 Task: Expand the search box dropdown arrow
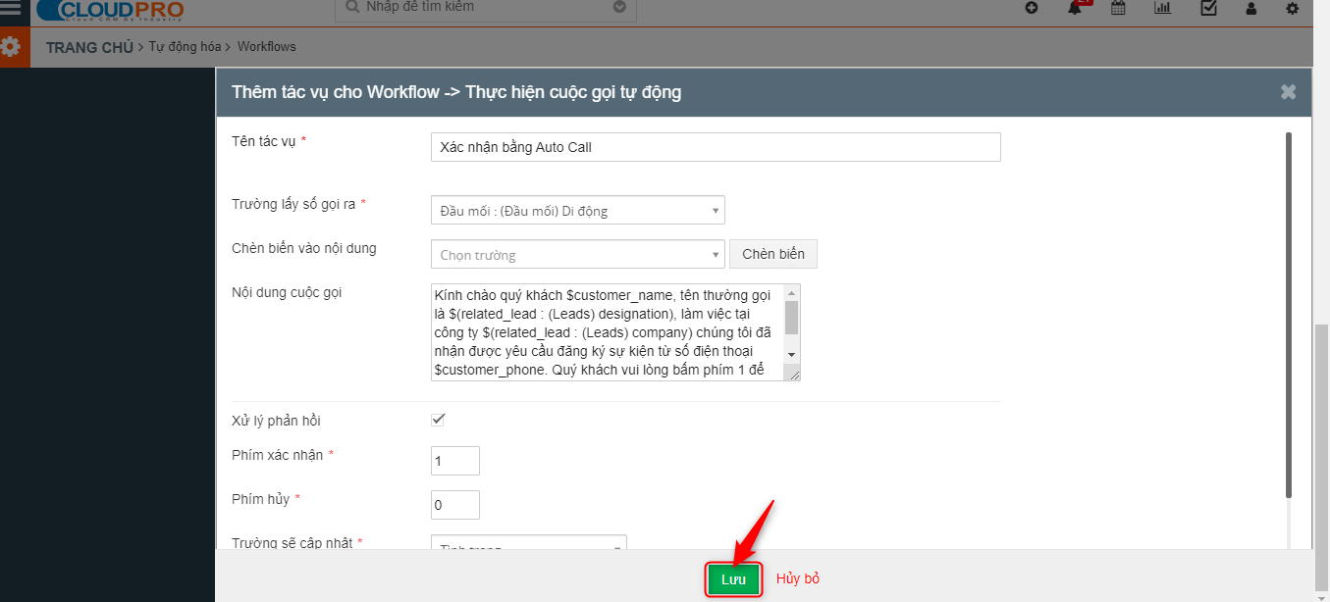619,7
